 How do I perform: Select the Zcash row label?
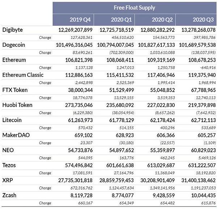(x=9, y=196)
